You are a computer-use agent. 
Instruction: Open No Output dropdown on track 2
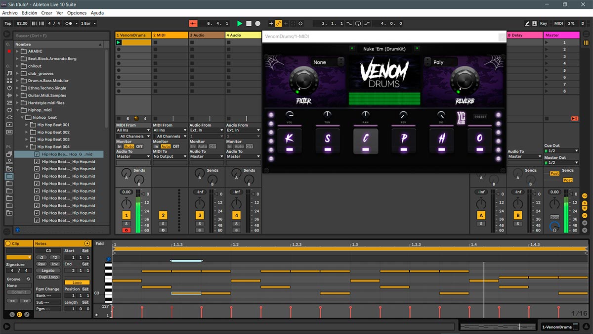point(170,156)
